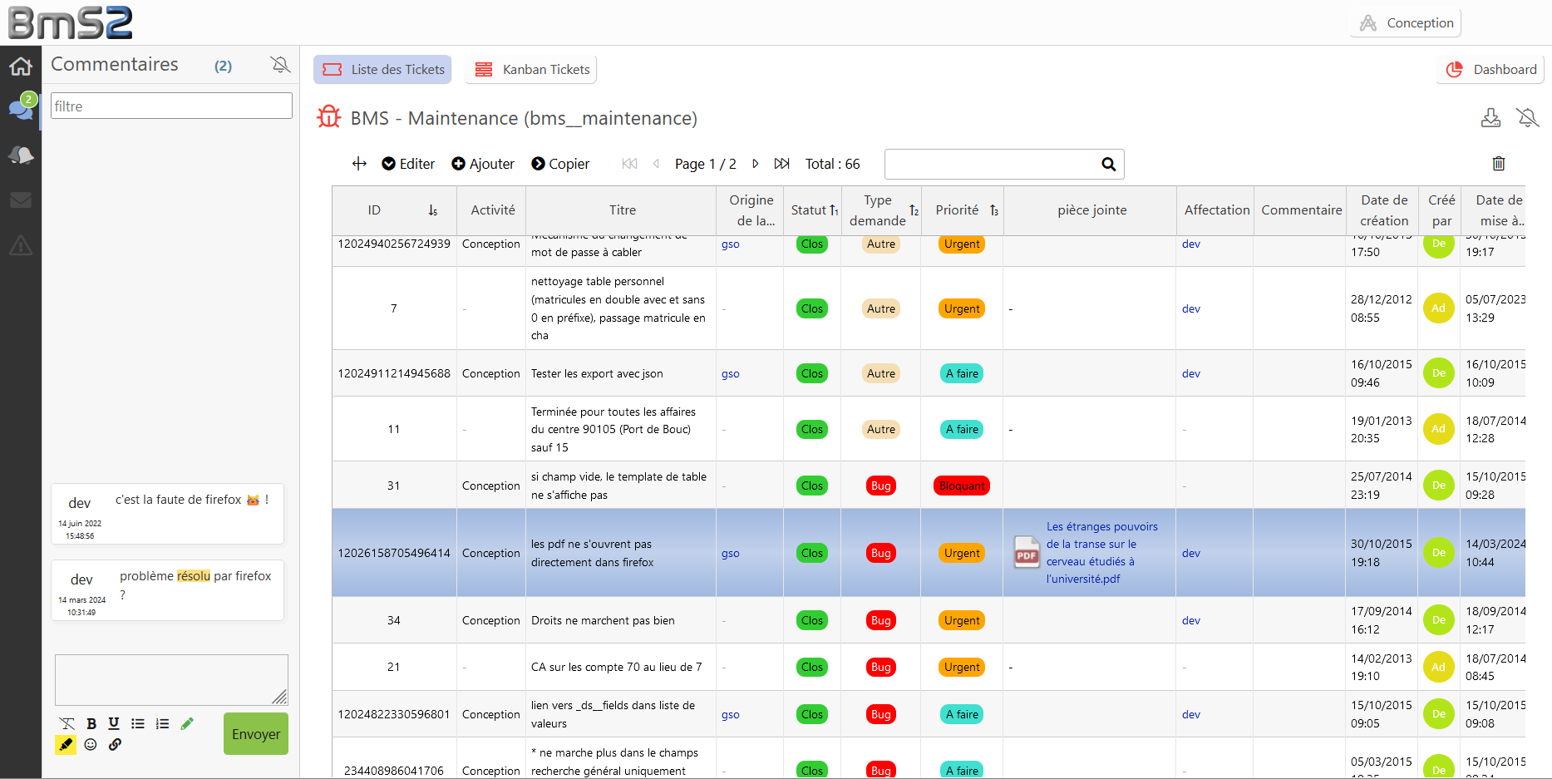Click the Editer button
This screenshot has width=1552, height=779.
[x=408, y=164]
